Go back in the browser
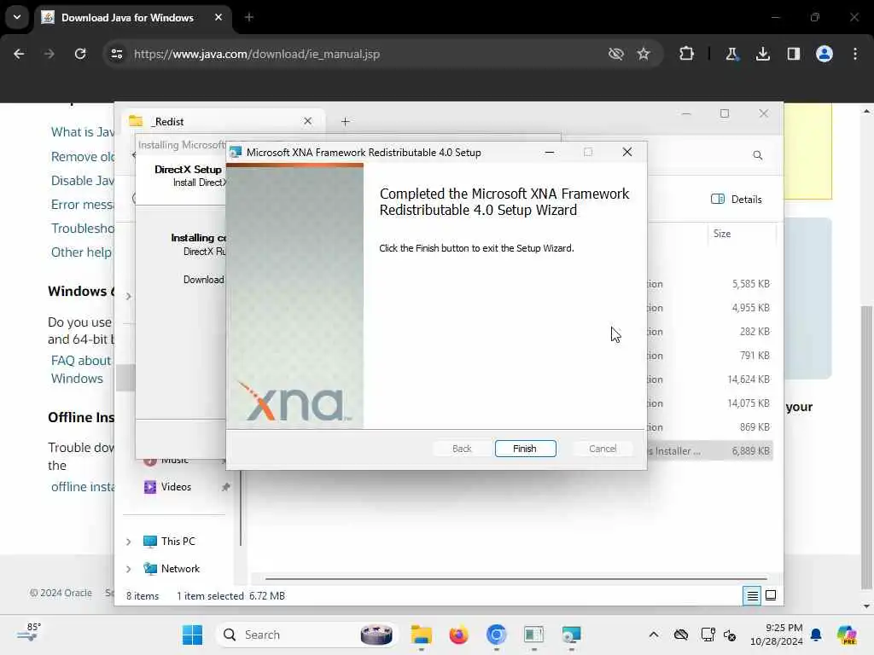874x655 pixels. pos(19,54)
